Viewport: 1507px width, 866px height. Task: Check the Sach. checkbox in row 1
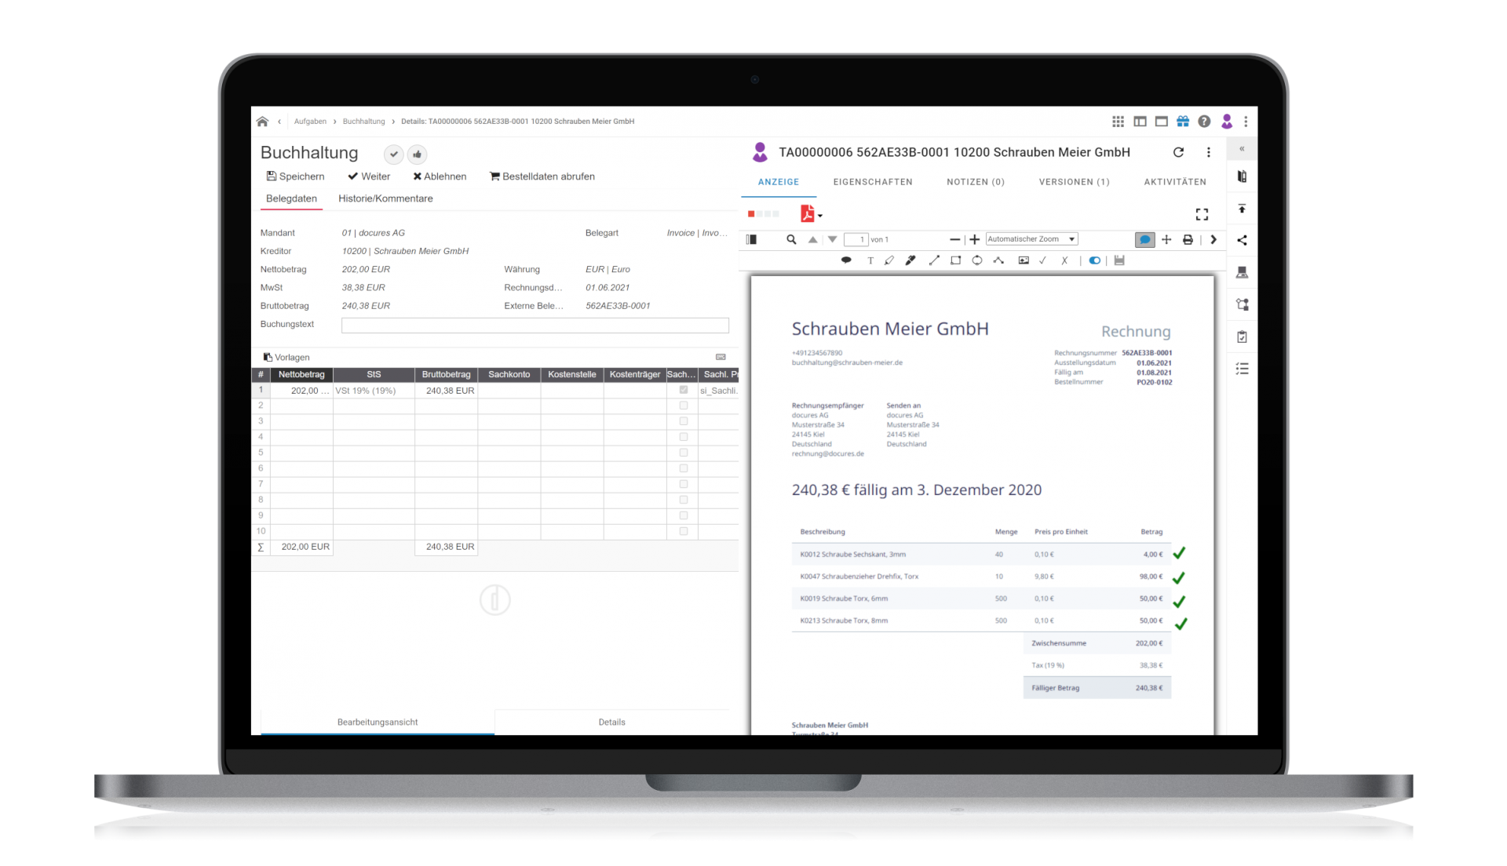683,390
